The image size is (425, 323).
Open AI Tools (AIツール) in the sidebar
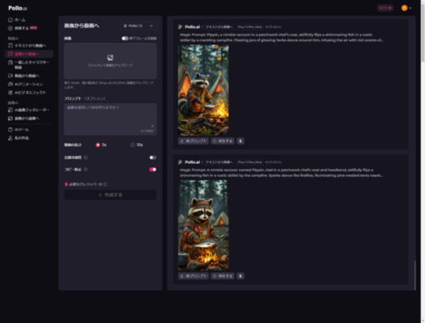coord(19,129)
